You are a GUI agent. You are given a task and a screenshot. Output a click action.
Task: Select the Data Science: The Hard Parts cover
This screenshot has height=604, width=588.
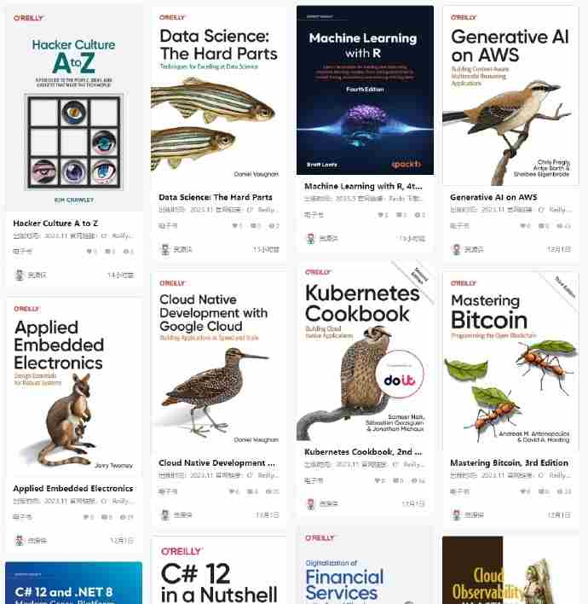(x=218, y=96)
